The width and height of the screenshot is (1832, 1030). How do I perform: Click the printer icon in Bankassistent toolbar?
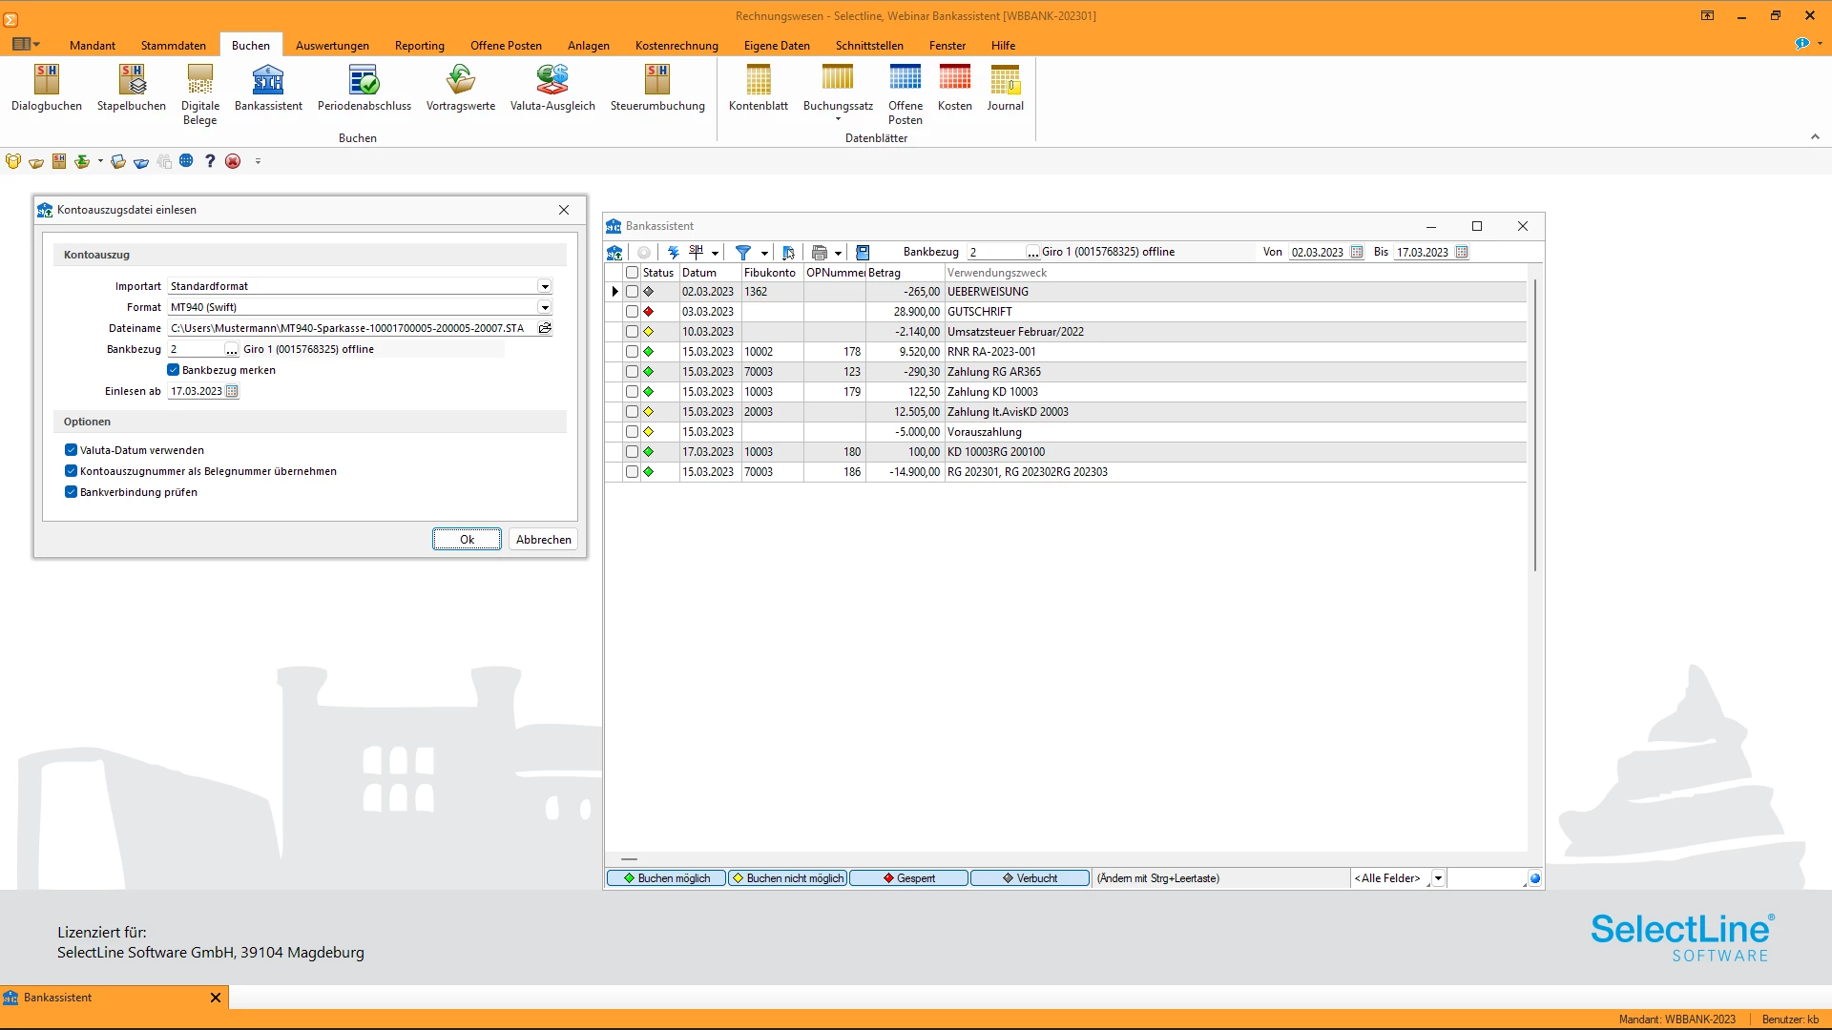[819, 253]
